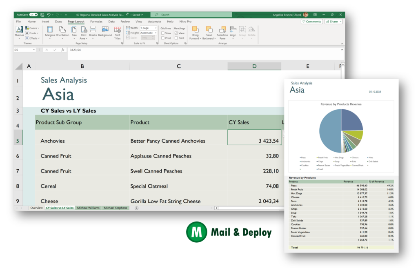Open the Selection Pane
The height and width of the screenshot is (268, 418).
(222, 33)
